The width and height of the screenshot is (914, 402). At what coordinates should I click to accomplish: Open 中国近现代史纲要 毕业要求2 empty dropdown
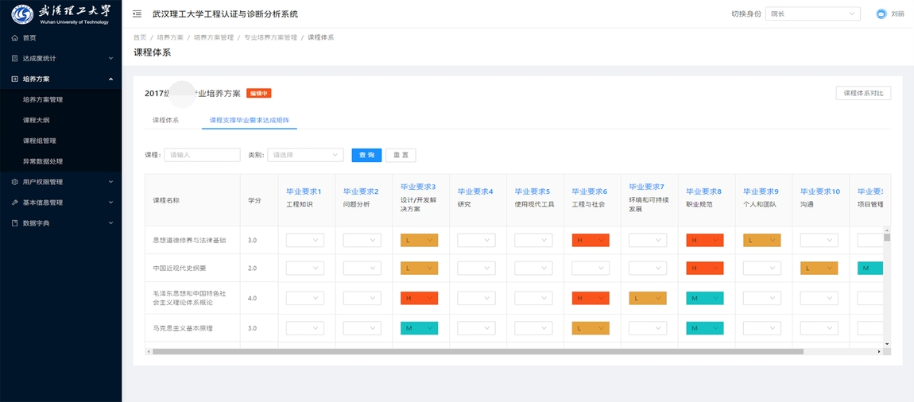pos(362,268)
